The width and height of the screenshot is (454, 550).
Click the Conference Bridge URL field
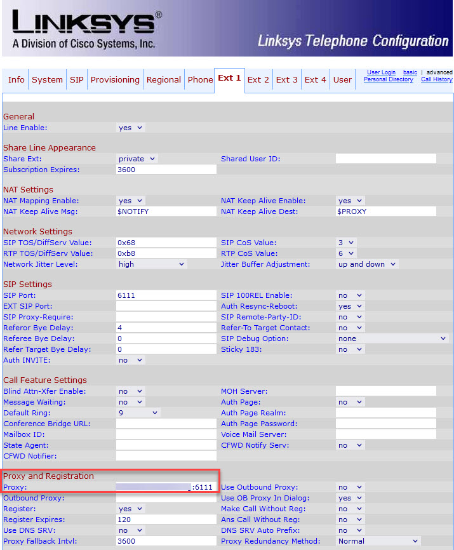[x=166, y=424]
